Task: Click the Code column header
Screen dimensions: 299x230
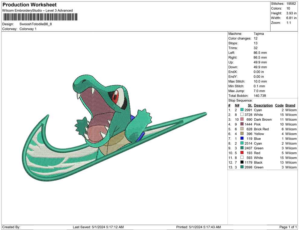Action: (x=279, y=105)
